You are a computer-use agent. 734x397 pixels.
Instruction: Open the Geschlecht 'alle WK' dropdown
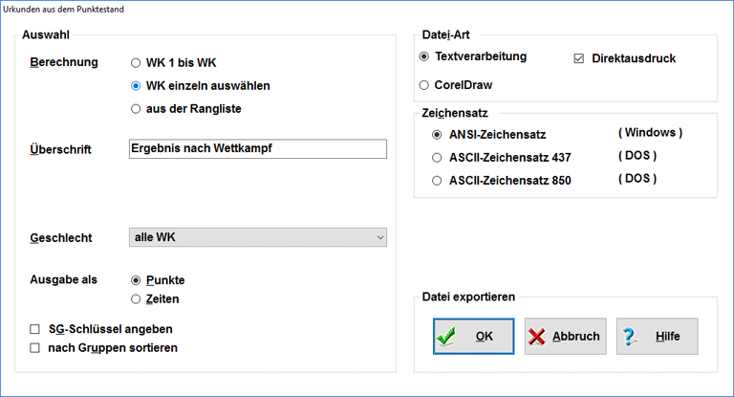click(257, 237)
